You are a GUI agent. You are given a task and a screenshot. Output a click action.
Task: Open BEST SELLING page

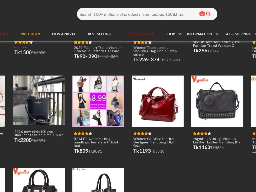coord(99,34)
